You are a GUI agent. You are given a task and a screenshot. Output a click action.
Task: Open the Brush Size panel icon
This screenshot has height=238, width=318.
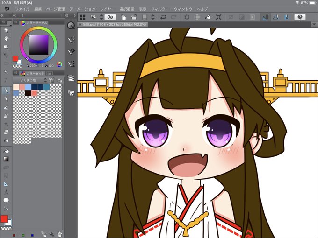[71, 64]
